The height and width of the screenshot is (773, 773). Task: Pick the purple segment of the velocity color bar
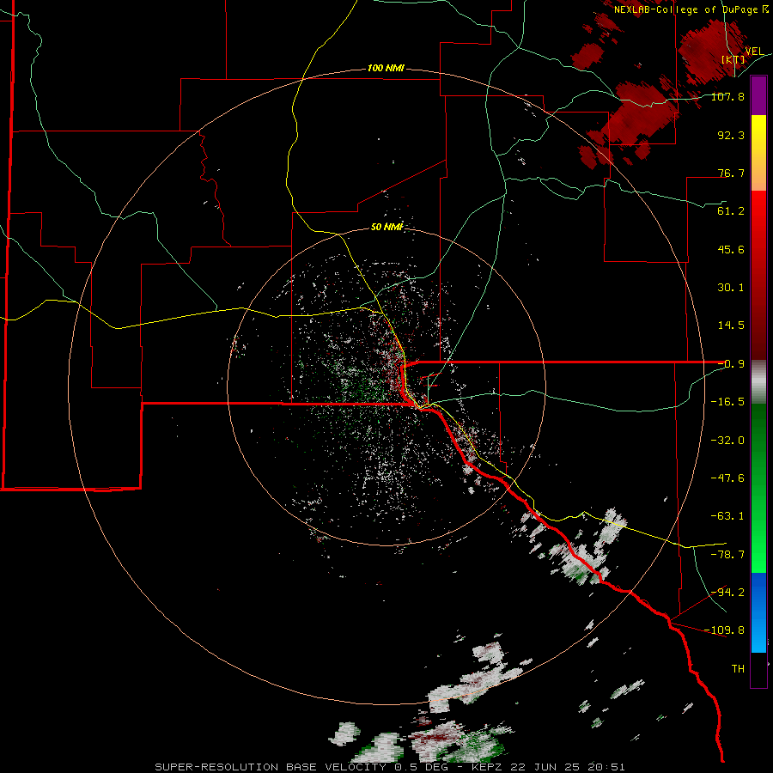point(758,96)
